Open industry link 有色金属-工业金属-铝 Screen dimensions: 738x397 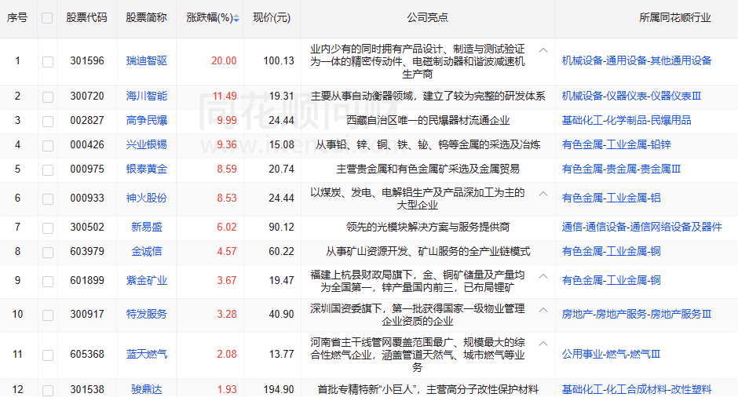tap(611, 198)
